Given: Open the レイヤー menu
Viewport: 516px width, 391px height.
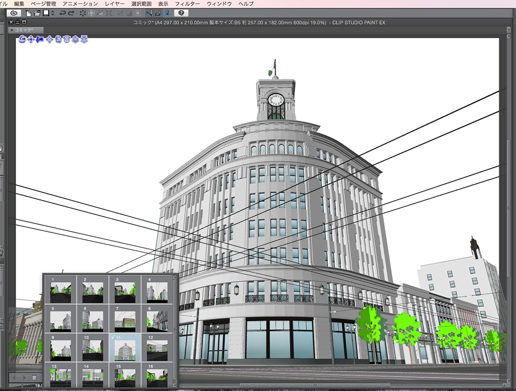Looking at the screenshot, I should coord(115,4).
